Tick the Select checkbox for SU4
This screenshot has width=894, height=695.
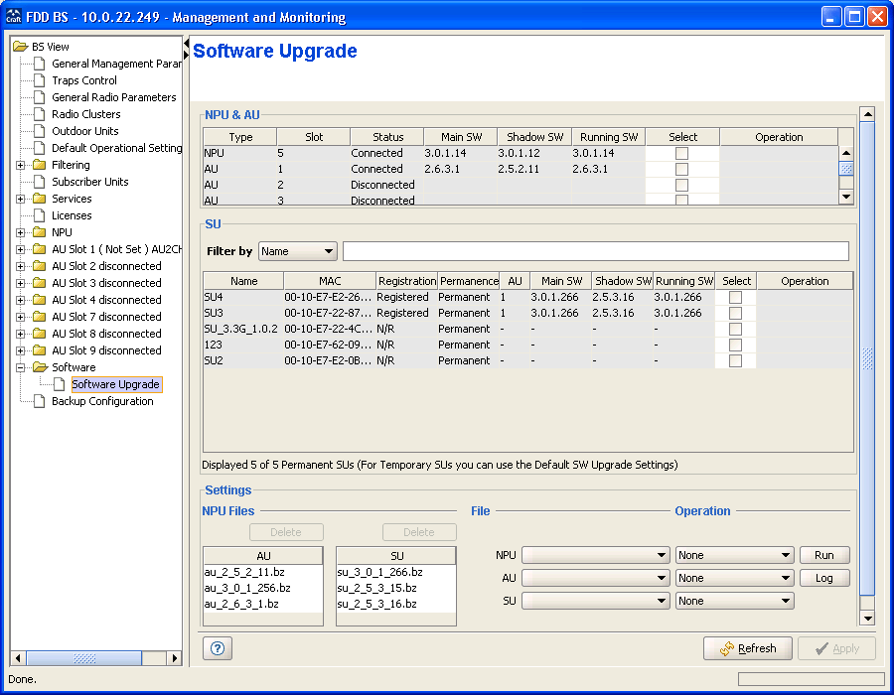pos(735,297)
